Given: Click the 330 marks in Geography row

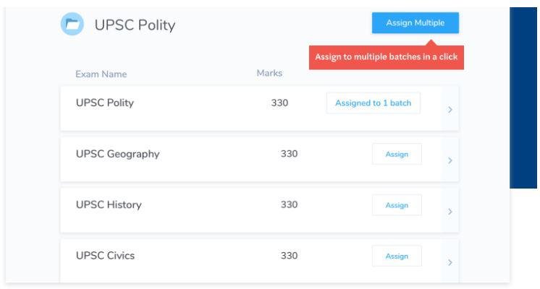Looking at the screenshot, I should tap(289, 154).
